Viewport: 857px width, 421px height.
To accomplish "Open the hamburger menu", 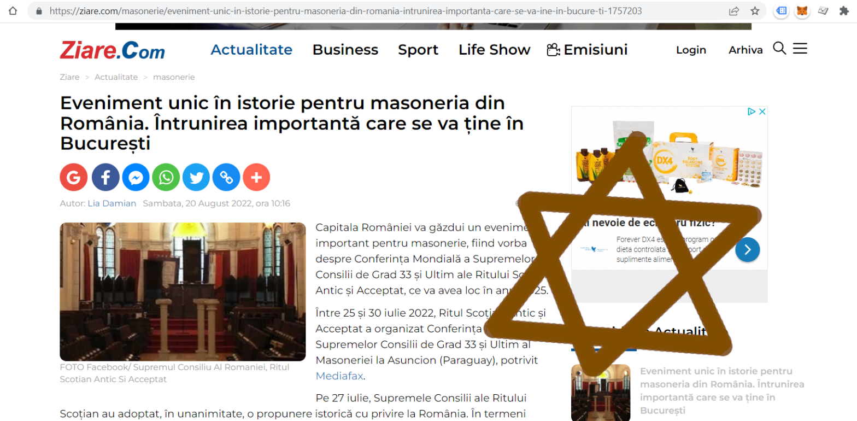I will 800,49.
